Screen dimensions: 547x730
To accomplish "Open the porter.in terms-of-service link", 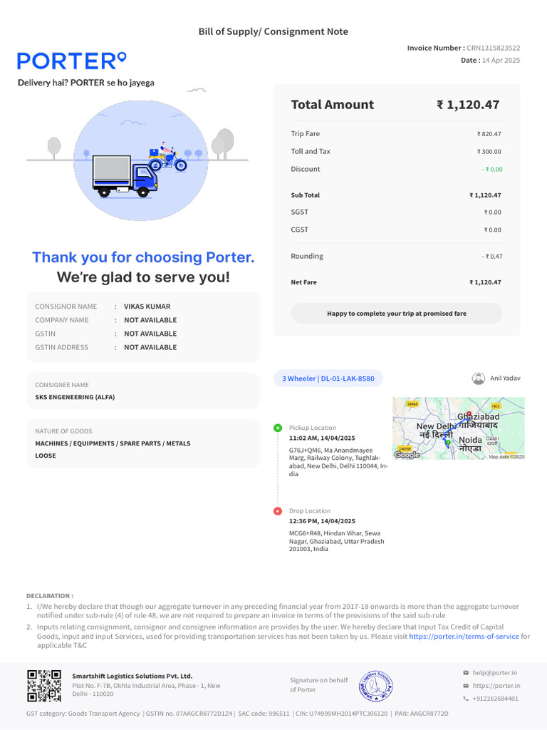I will [x=464, y=636].
